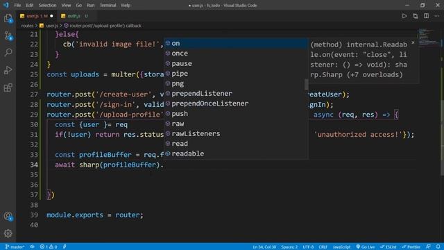
Task: Click the Ln 34, Col 30 indicator
Action: [x=264, y=247]
